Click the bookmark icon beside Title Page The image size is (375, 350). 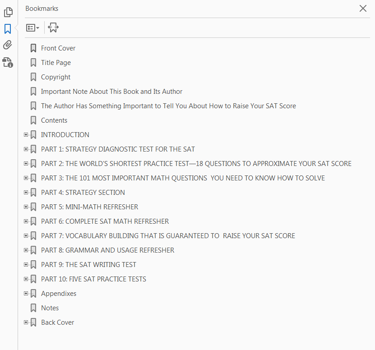(x=33, y=63)
